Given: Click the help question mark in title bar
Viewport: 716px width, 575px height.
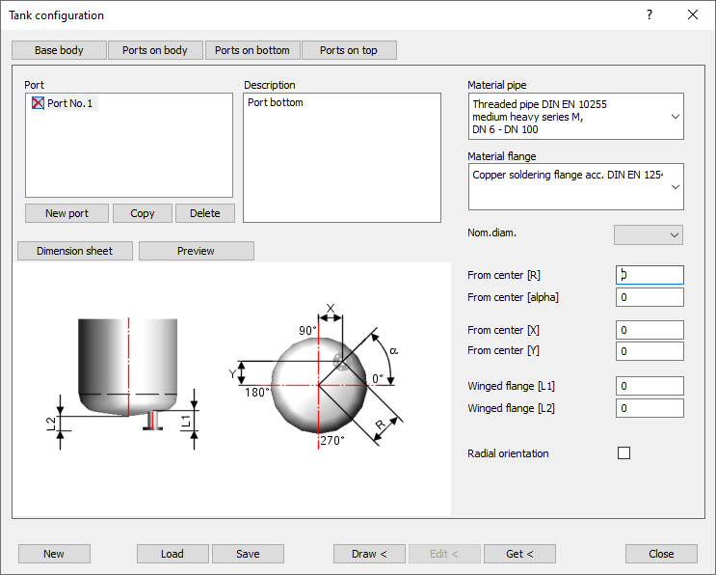Looking at the screenshot, I should pyautogui.click(x=650, y=14).
